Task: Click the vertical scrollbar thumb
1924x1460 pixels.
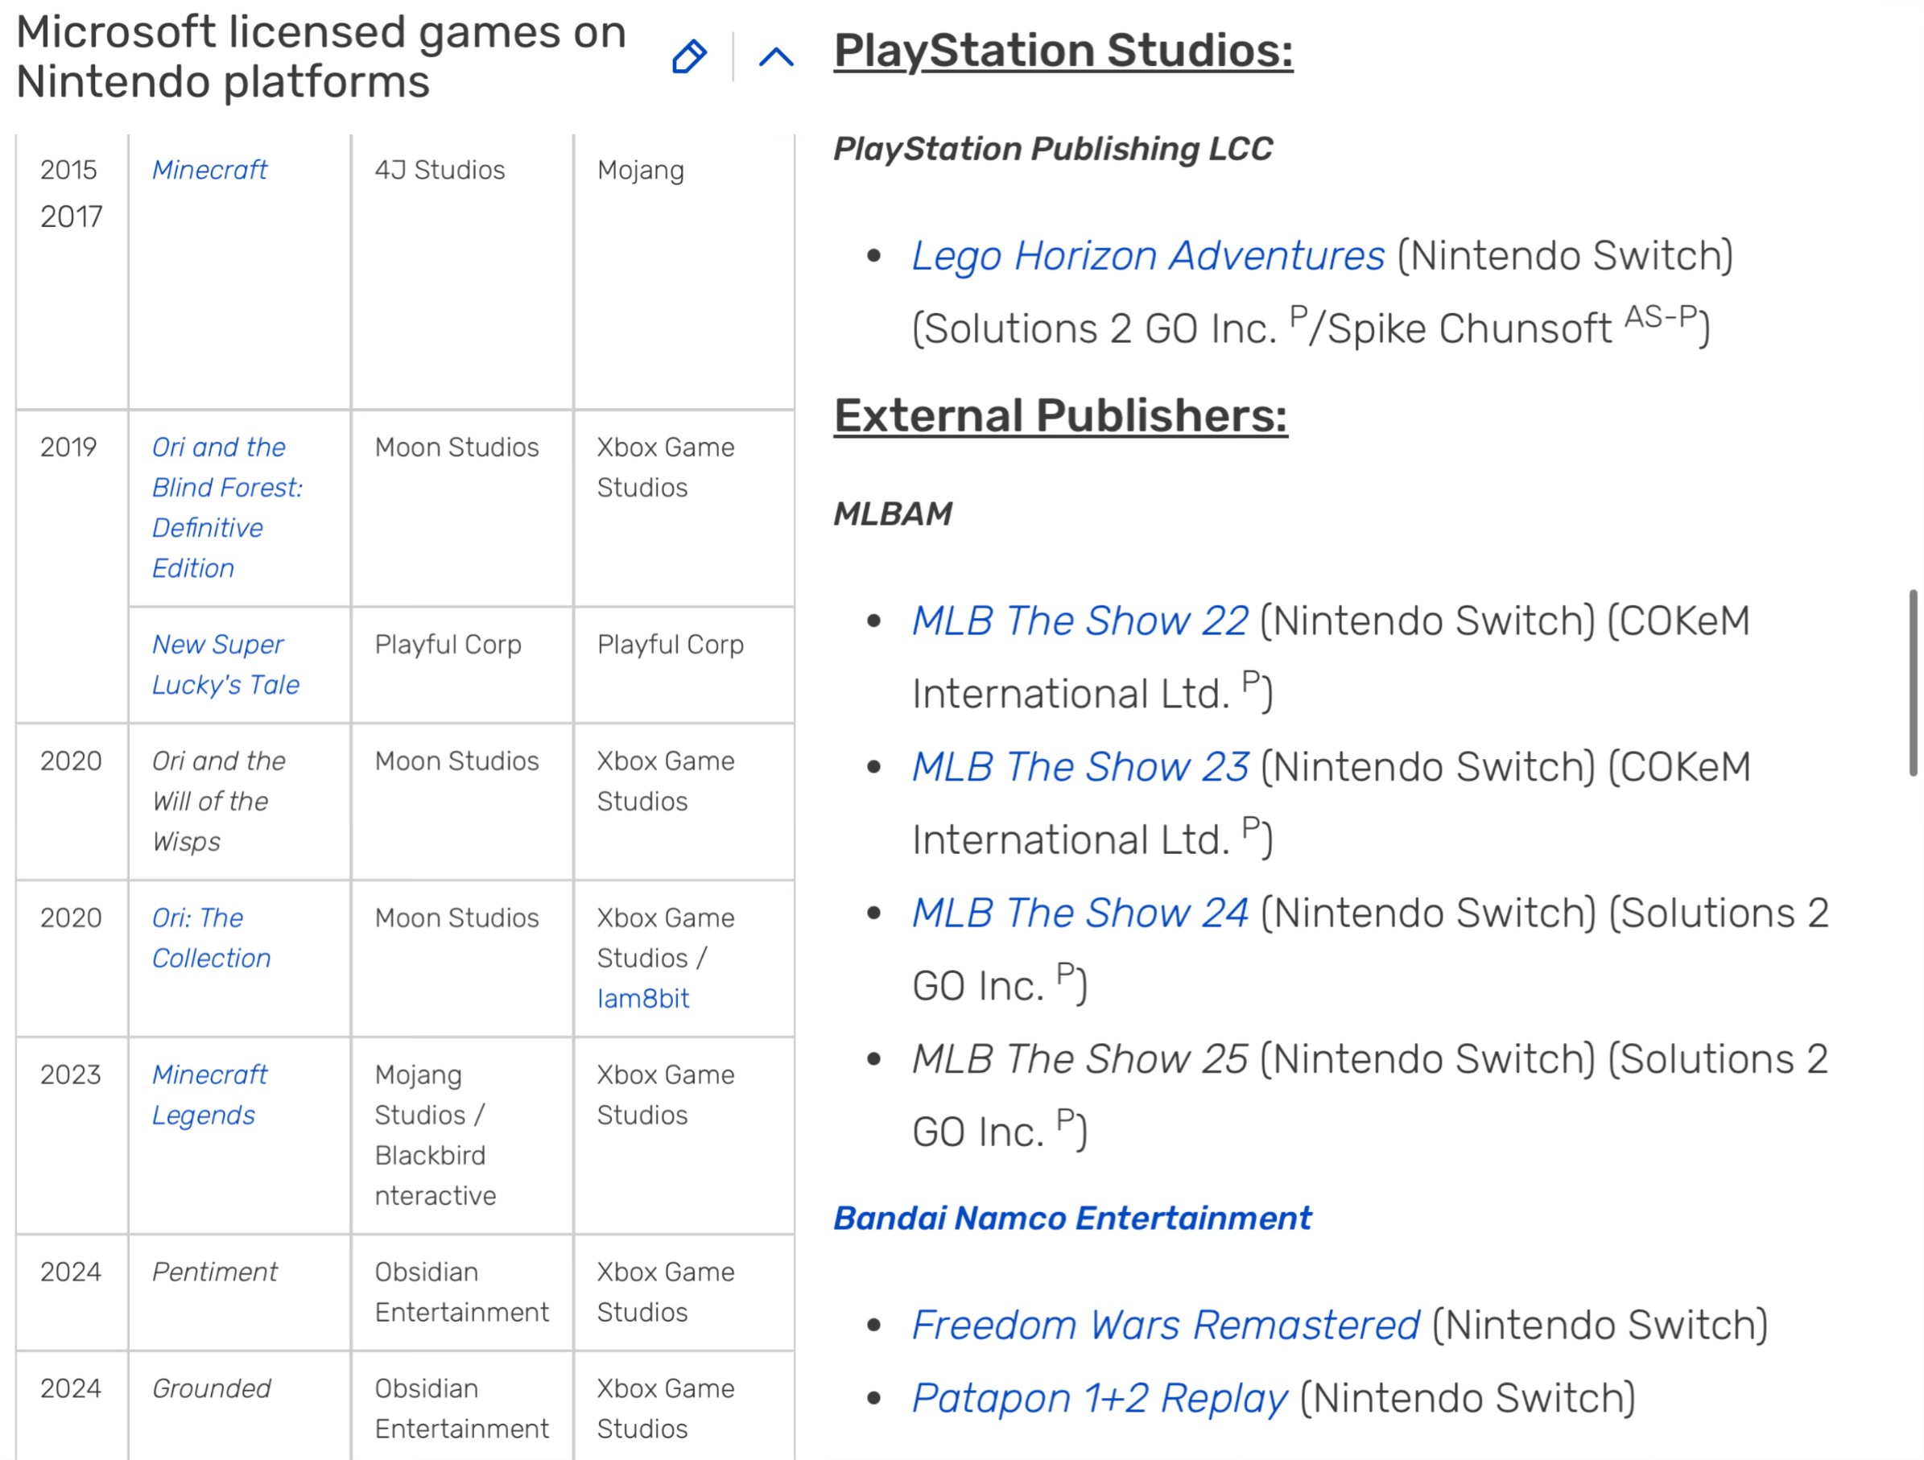Action: [x=1914, y=683]
